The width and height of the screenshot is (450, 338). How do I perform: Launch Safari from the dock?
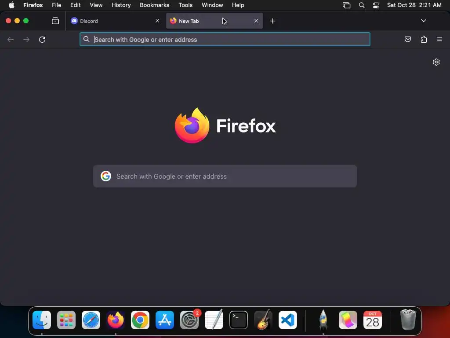point(91,320)
